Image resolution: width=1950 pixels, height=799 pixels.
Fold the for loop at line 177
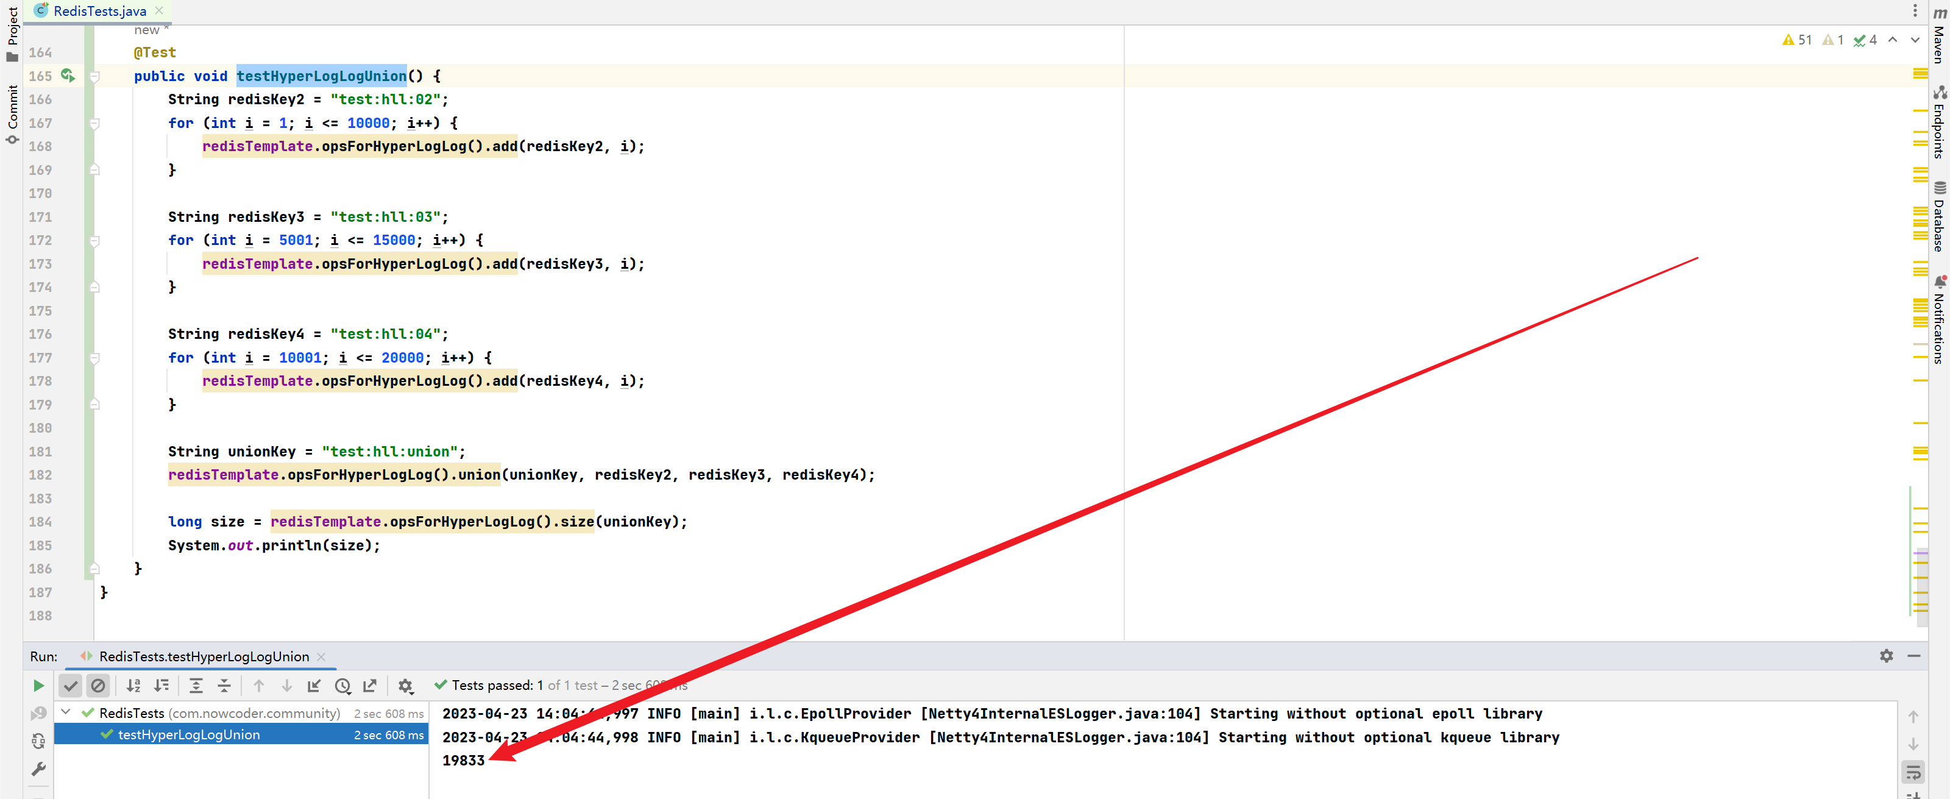[x=94, y=358]
